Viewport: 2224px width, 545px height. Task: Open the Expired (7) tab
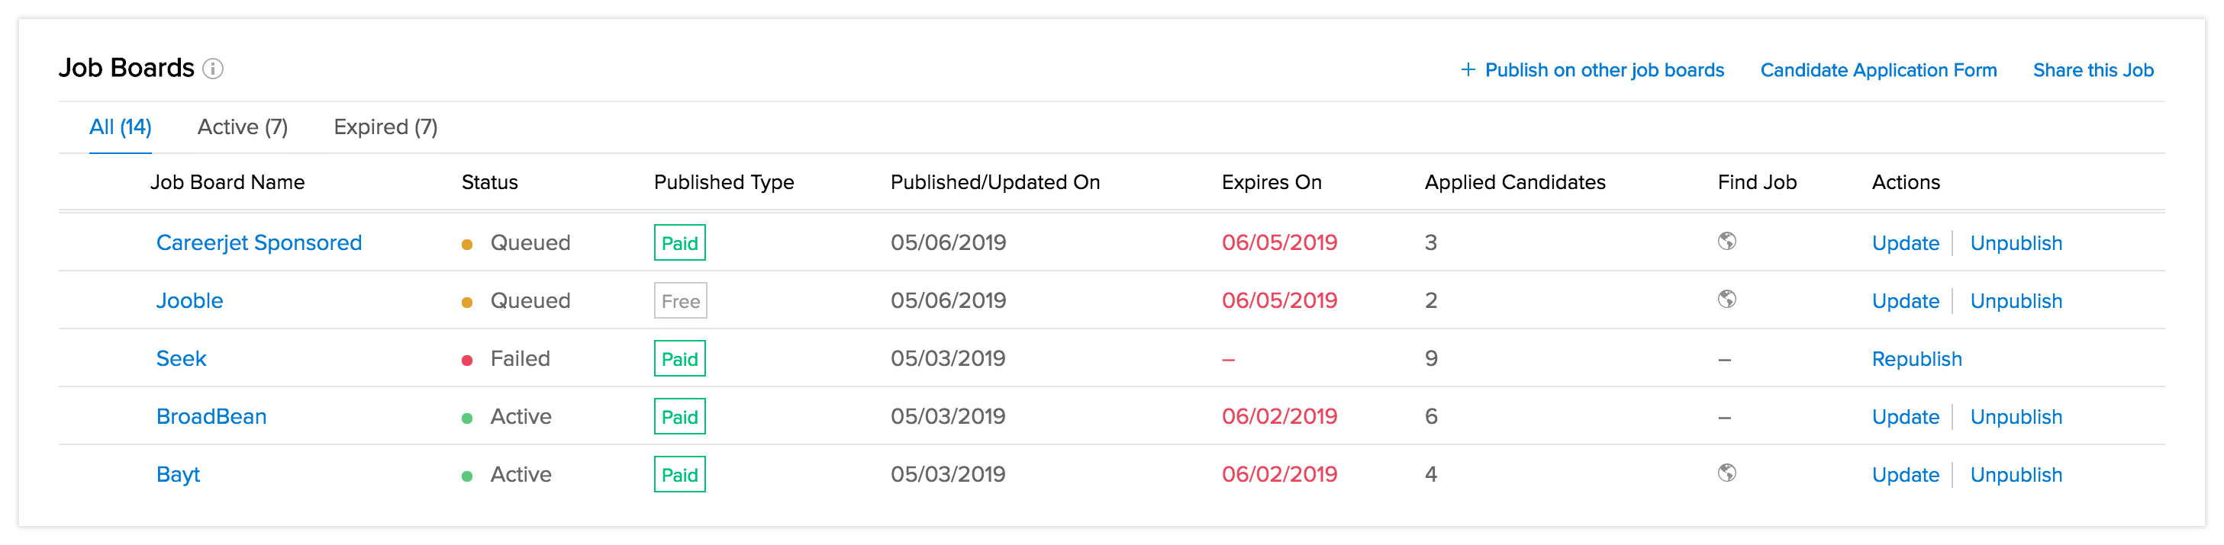point(385,127)
